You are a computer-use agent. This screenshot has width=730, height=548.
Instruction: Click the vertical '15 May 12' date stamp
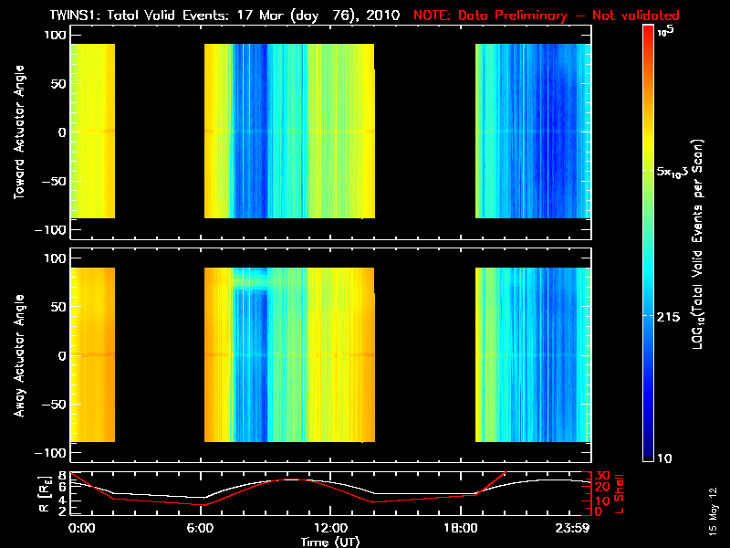pyautogui.click(x=713, y=511)
